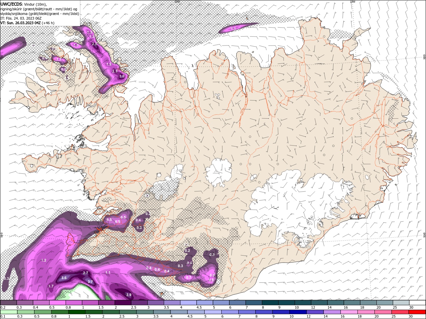Click the bottom legend swatch between 0.1 and 0.3
Viewport: 426px width, 319px height.
(x=9, y=312)
